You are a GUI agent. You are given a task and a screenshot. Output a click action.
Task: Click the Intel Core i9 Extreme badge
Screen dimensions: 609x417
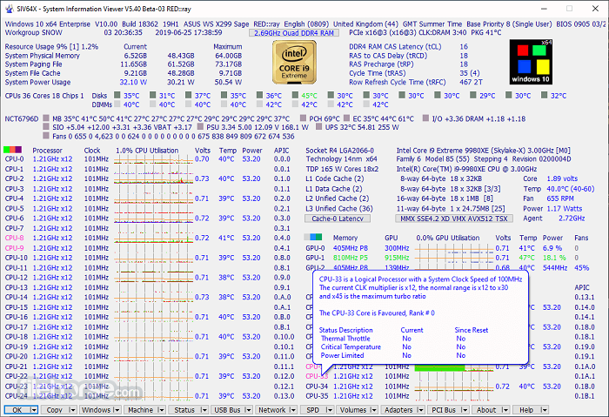(294, 62)
